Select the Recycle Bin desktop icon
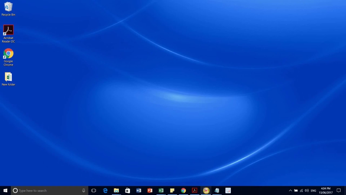Screen dimensions: 346x195 tap(8, 9)
